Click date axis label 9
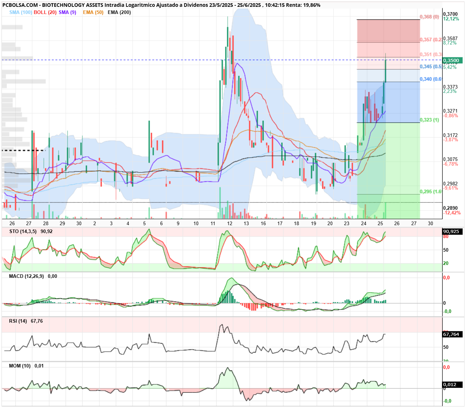Screen dimensions: 466x408 [178, 223]
